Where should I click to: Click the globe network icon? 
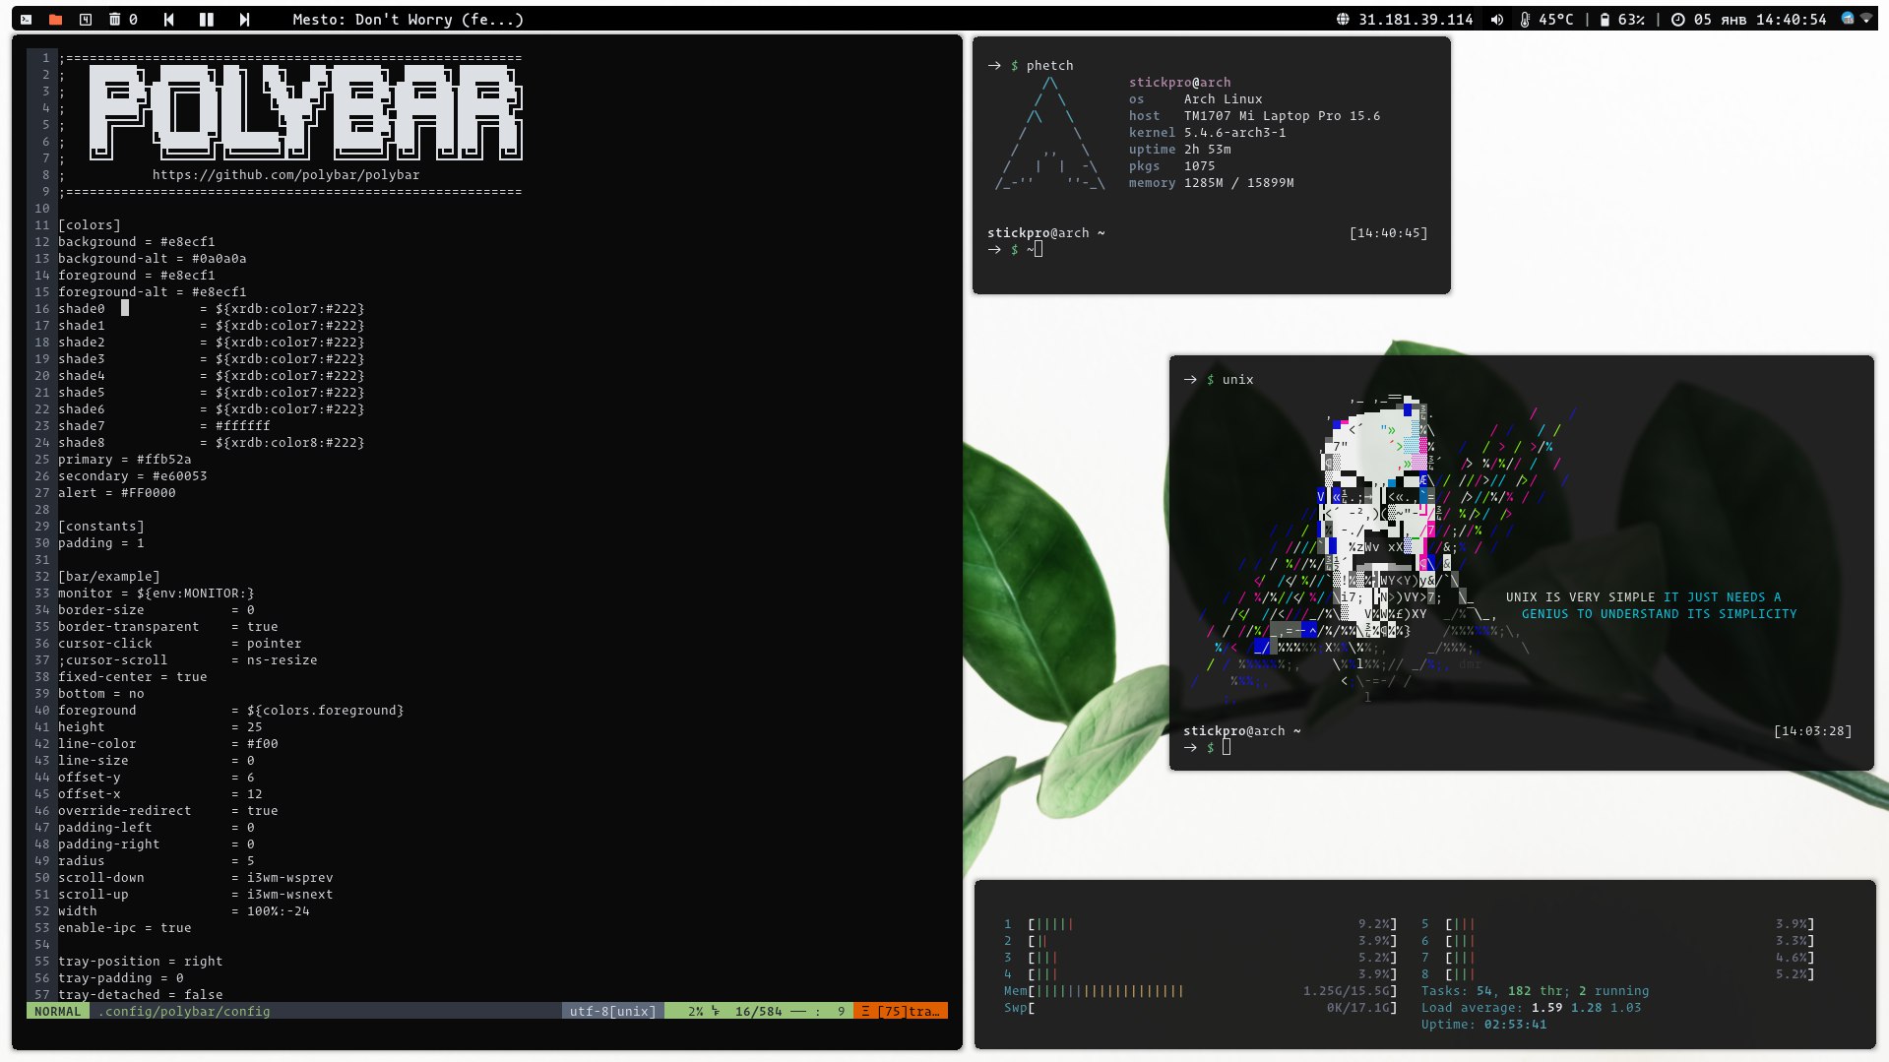click(x=1343, y=19)
